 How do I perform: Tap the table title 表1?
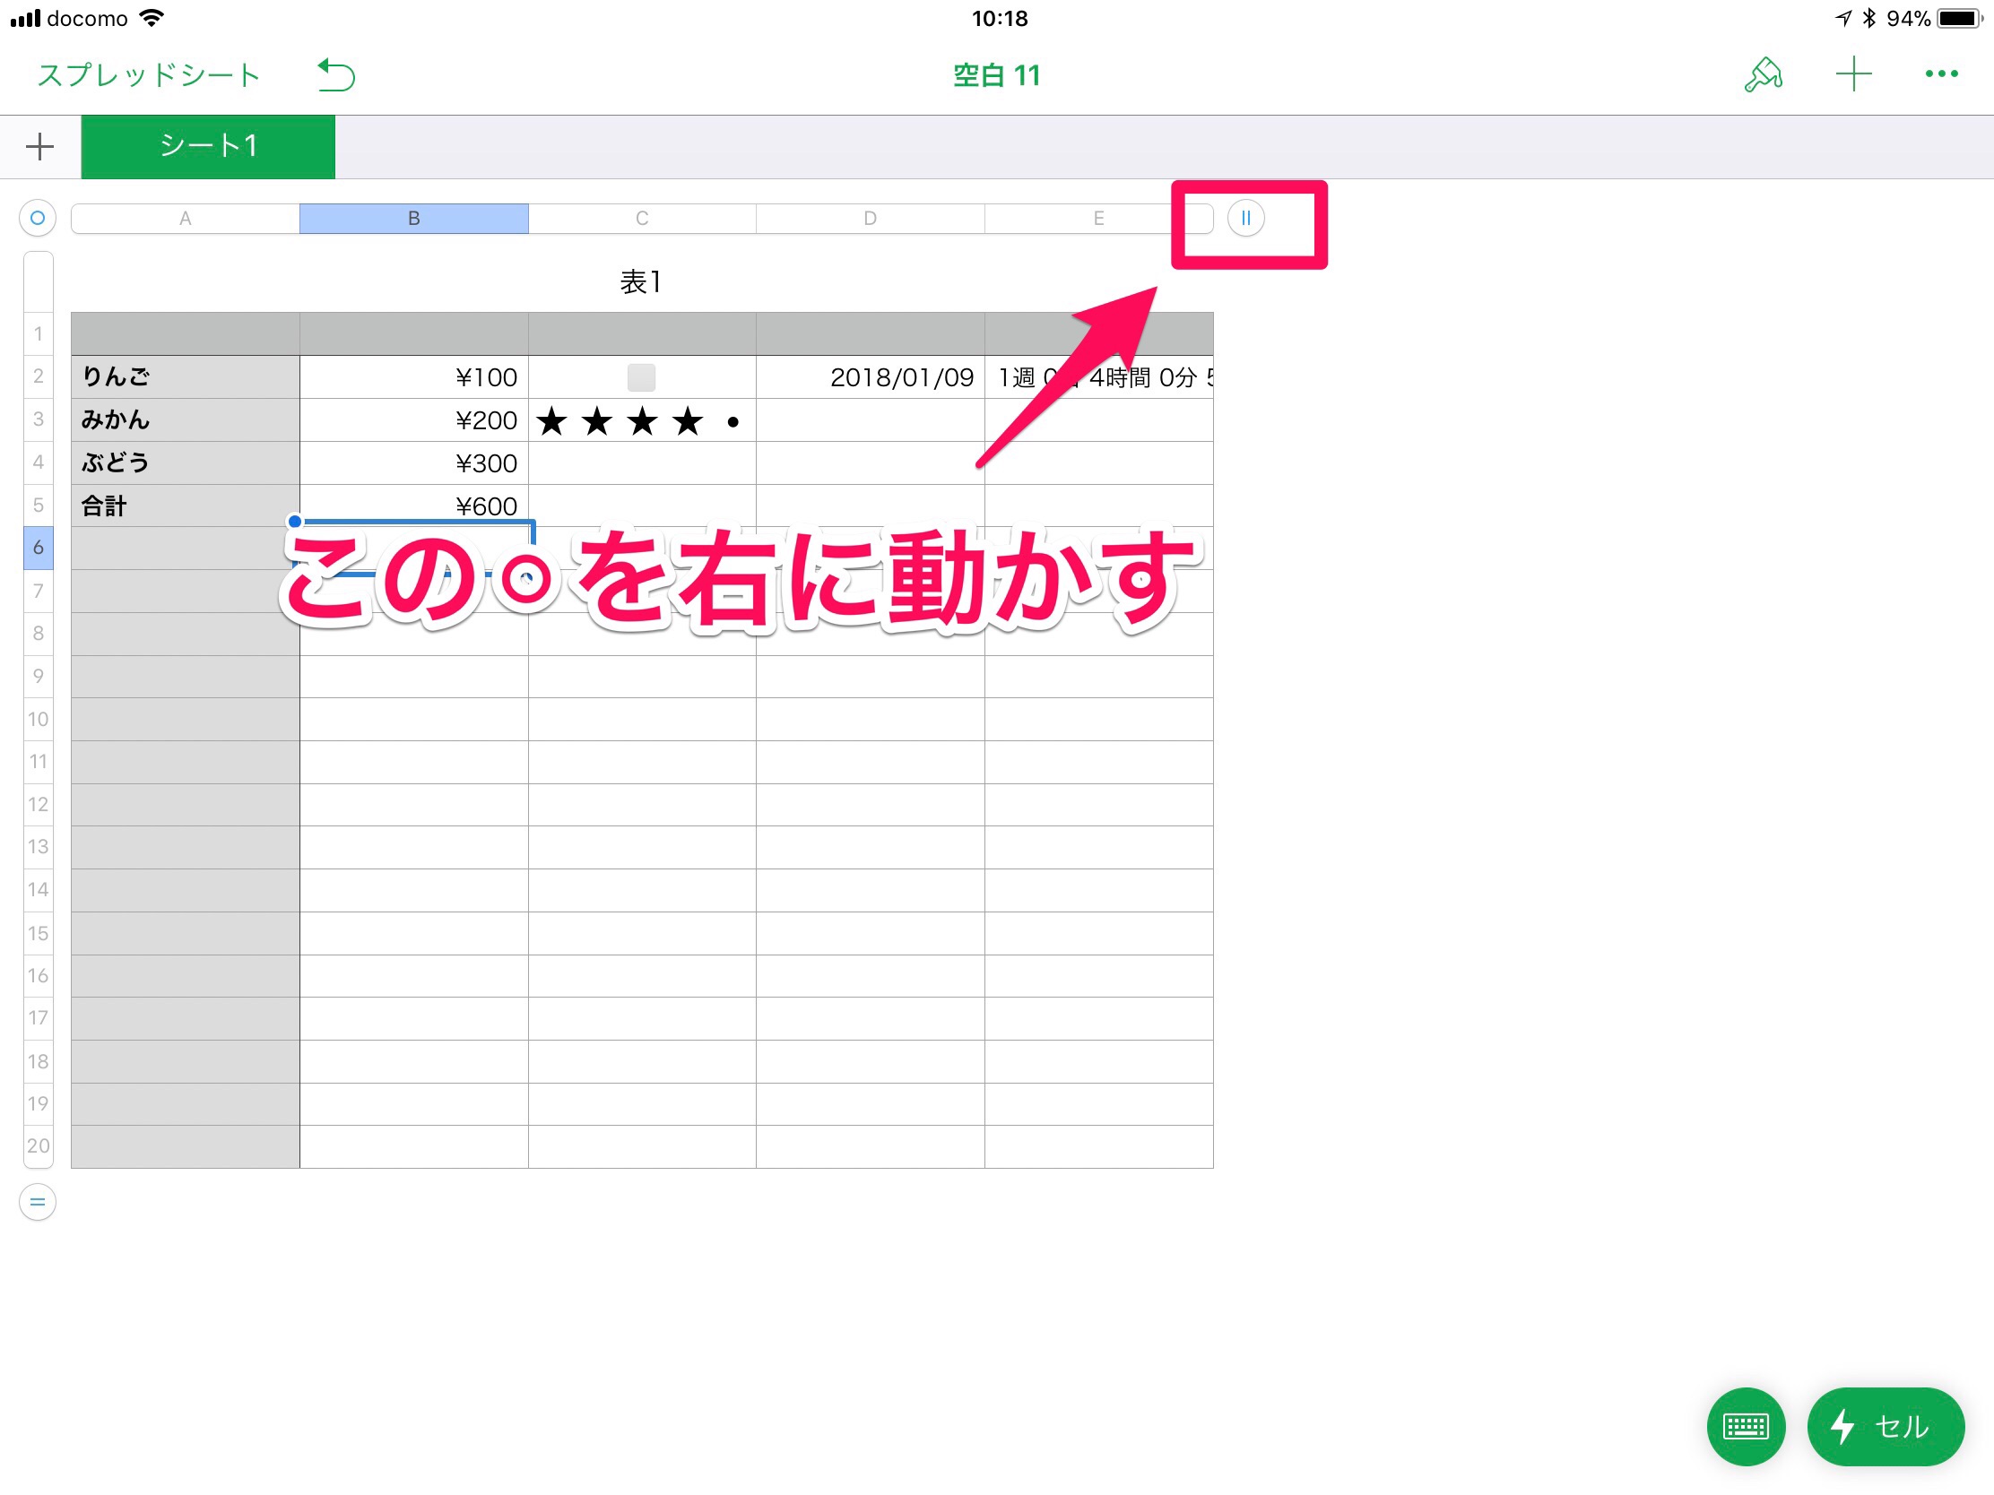641,282
